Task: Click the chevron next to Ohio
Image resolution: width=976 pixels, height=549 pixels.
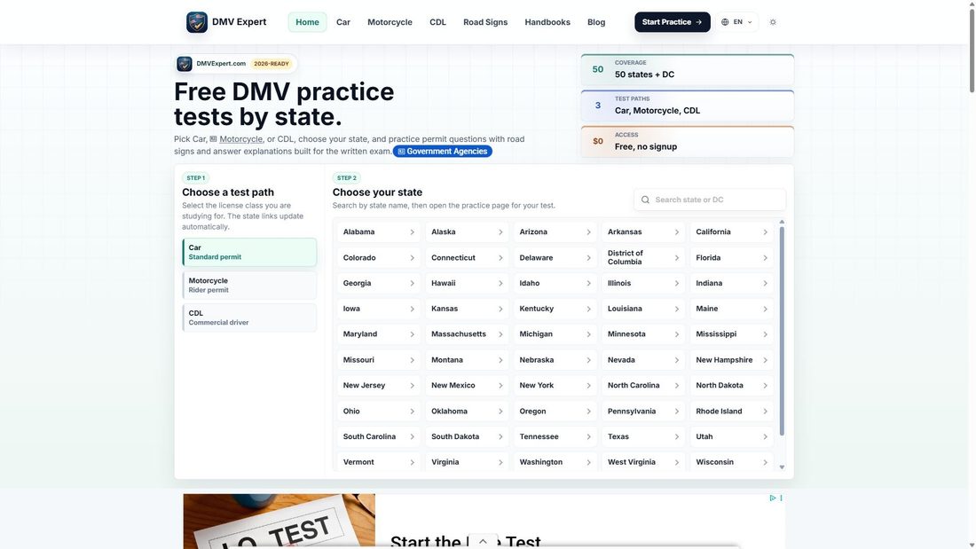Action: 412,412
